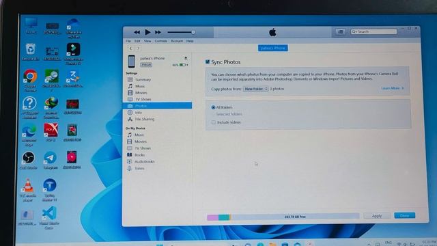Open OBS Studio desktop shortcut
The height and width of the screenshot is (246, 437).
29,161
